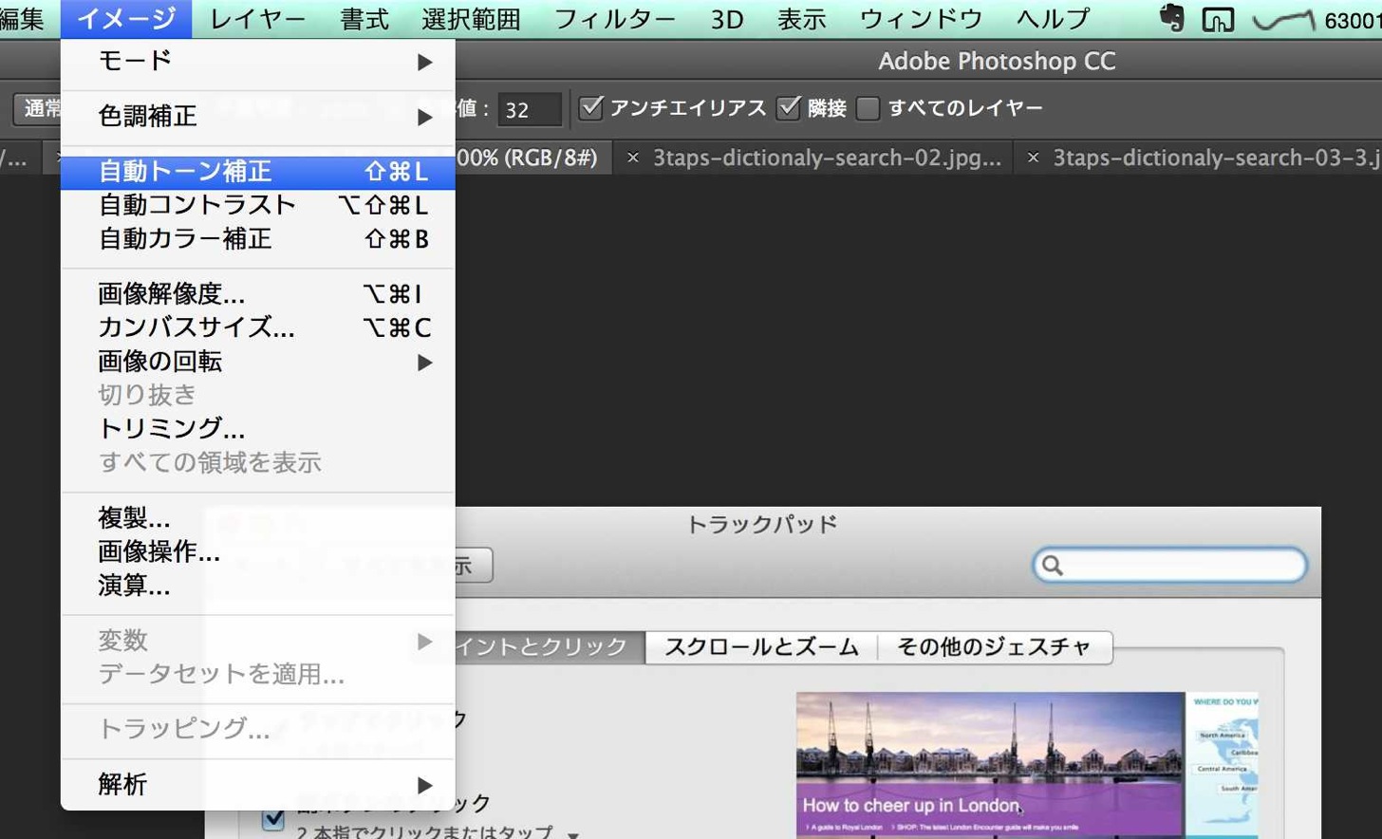The image size is (1382, 839).
Task: Expand the モード submenu
Action: tap(258, 61)
